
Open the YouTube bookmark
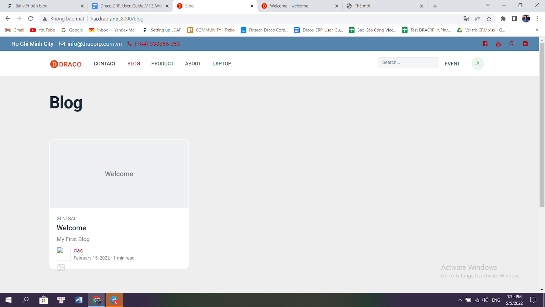click(43, 30)
